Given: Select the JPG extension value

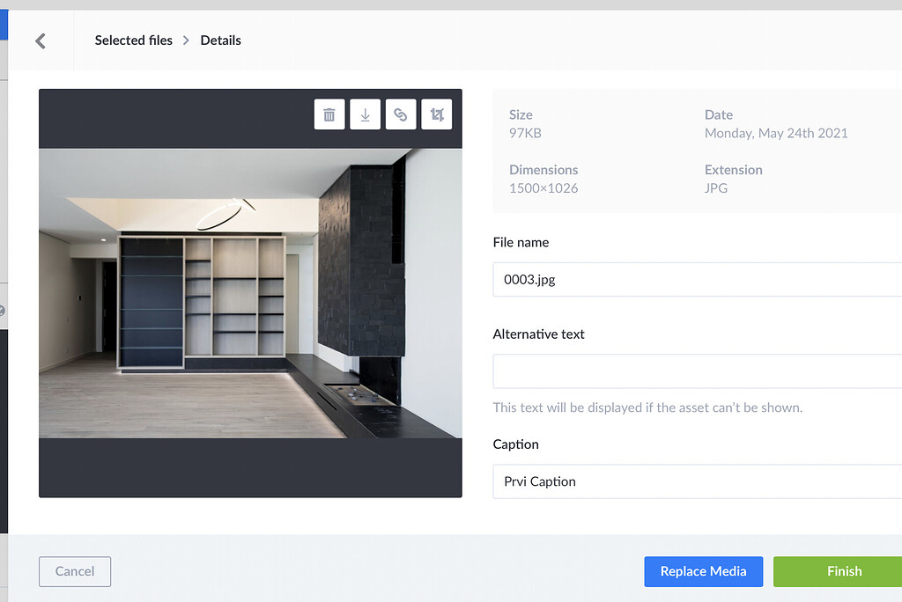Looking at the screenshot, I should pyautogui.click(x=716, y=188).
